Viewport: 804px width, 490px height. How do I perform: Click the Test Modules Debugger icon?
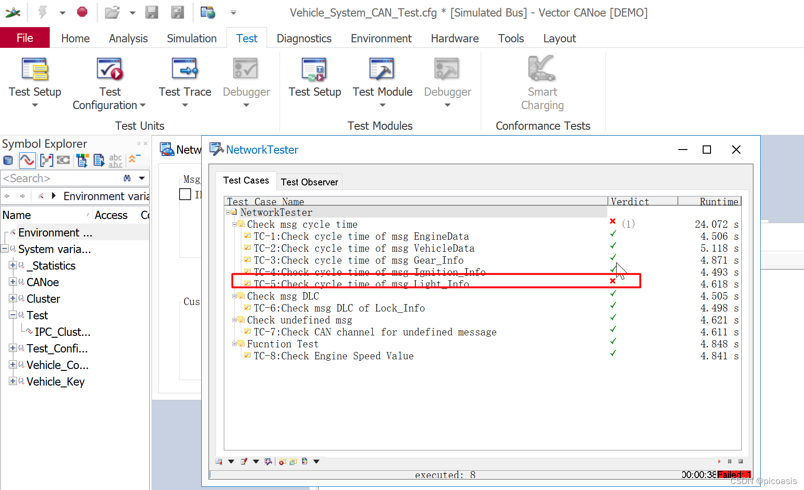coord(447,69)
